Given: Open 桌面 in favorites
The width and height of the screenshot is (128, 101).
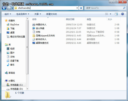Looking at the screenshot, I should (10, 33).
